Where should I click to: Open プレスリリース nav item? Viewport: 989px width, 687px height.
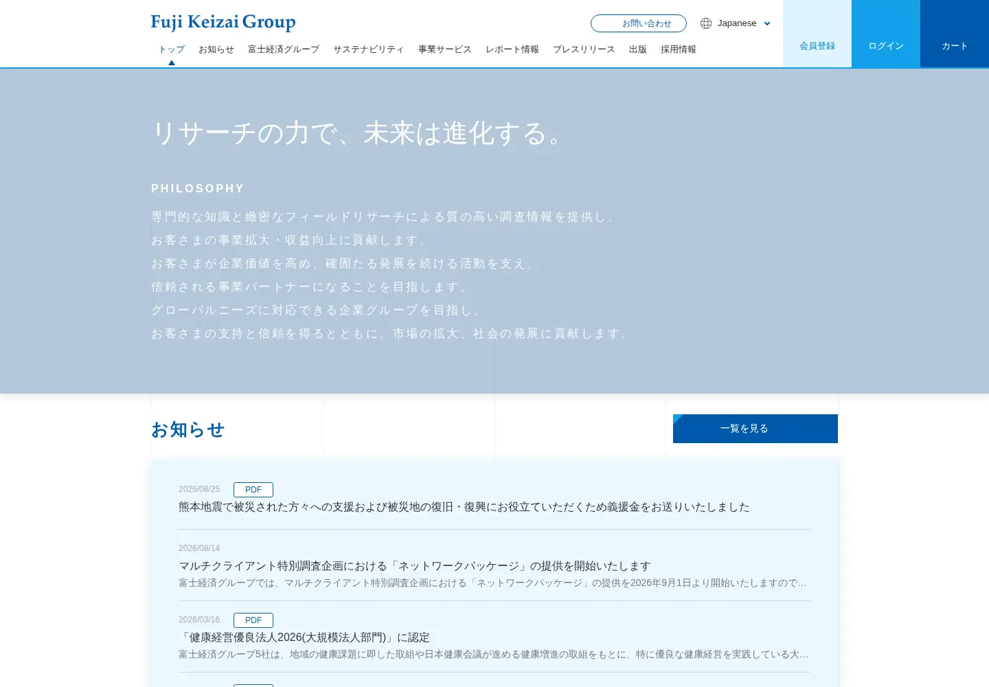[584, 49]
